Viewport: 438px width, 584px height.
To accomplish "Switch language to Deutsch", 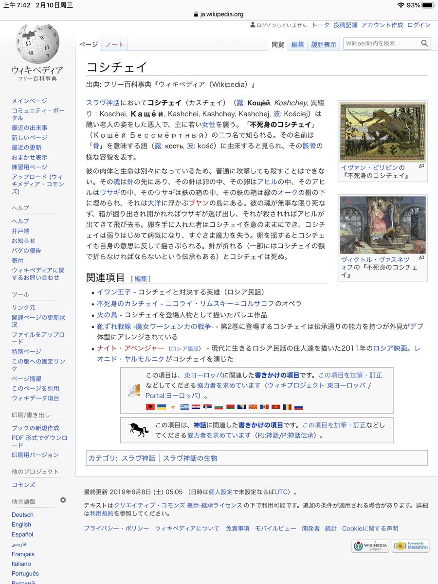I will 22,514.
